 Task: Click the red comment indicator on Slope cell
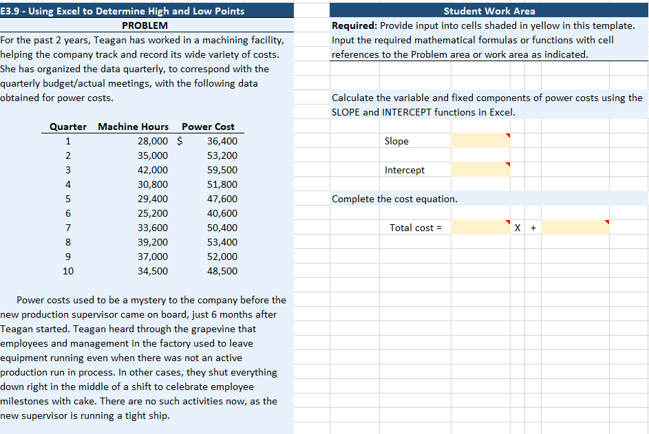coord(508,135)
